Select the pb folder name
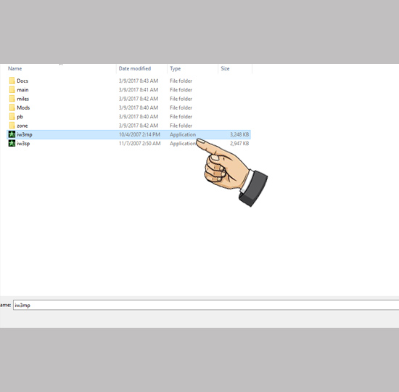This screenshot has height=392, width=399. click(x=20, y=117)
